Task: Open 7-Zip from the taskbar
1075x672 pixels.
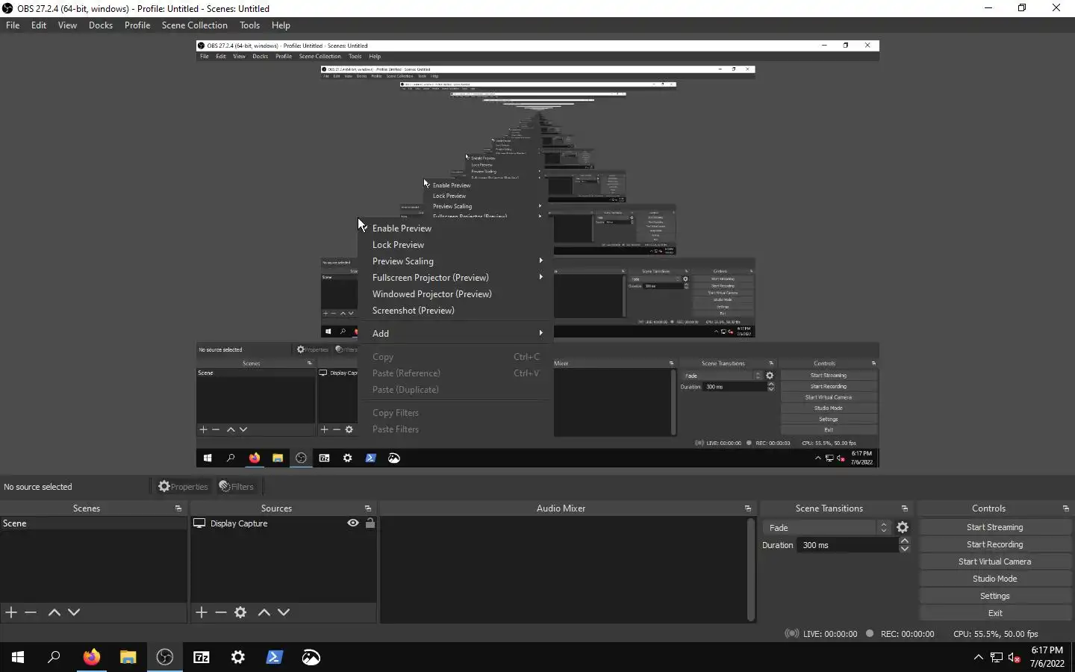Action: tap(202, 657)
